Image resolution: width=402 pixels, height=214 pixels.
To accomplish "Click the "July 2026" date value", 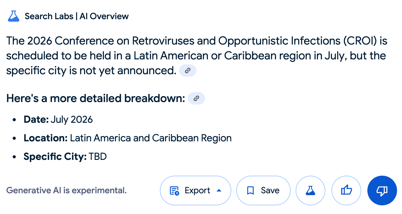I will (72, 119).
